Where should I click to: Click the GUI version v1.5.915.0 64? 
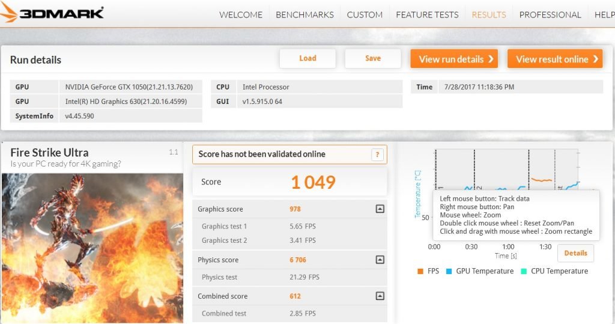click(x=262, y=102)
